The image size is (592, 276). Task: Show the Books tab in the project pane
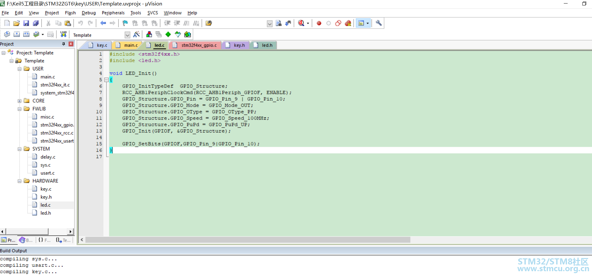tap(26, 240)
